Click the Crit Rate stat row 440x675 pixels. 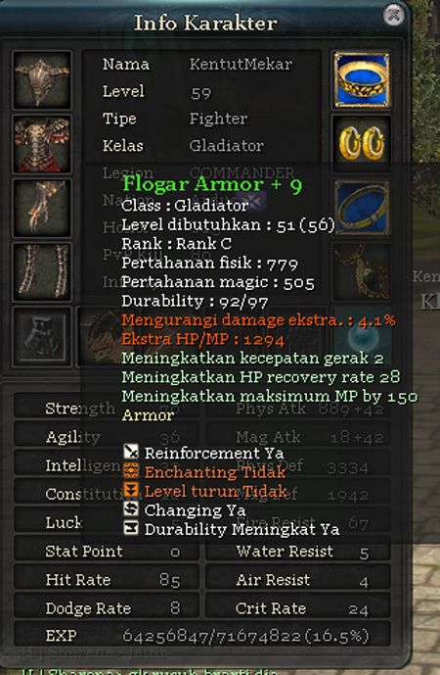coord(298,608)
